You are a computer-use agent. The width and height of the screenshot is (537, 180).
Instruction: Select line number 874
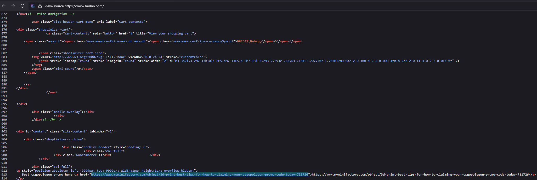click(4, 22)
